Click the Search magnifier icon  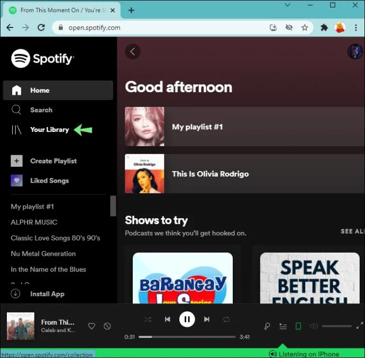coord(16,110)
